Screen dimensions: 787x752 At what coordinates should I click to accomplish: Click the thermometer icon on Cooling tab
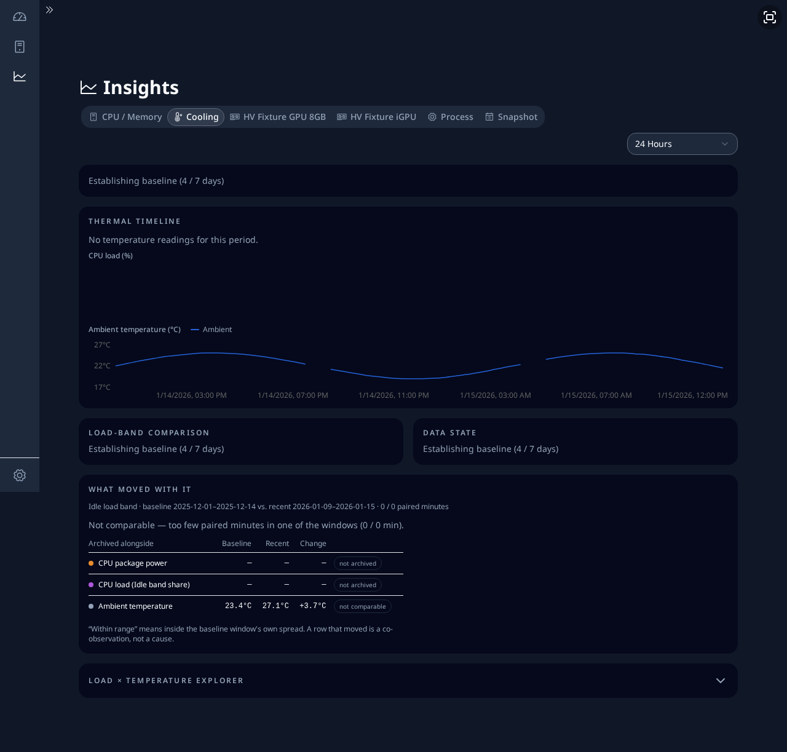point(178,117)
